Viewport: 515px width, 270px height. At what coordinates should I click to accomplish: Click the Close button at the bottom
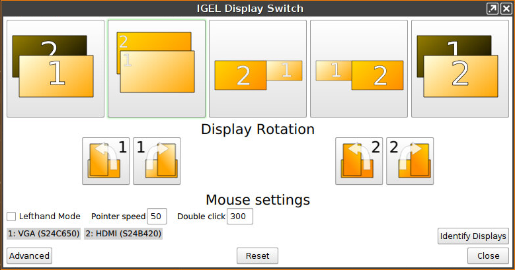[x=488, y=255]
